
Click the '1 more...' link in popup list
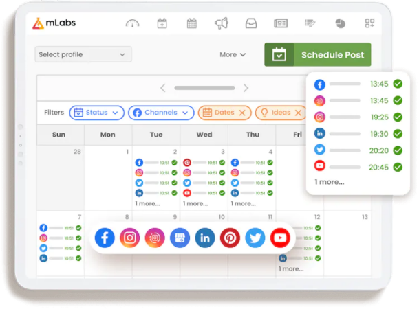tap(330, 182)
